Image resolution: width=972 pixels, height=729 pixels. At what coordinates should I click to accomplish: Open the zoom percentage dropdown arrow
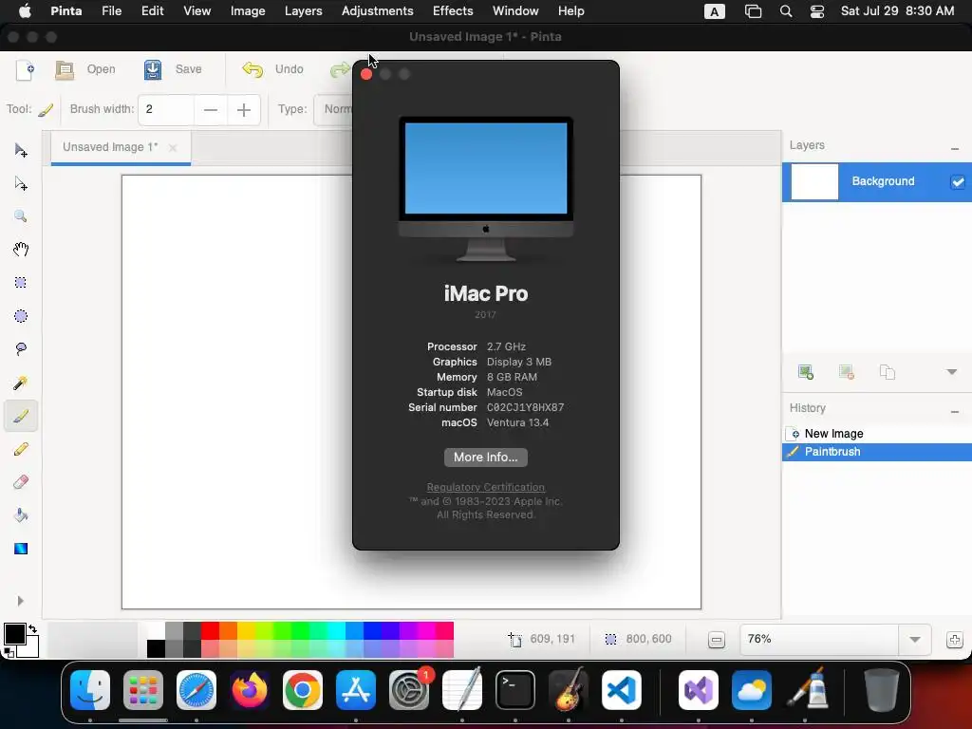(915, 640)
